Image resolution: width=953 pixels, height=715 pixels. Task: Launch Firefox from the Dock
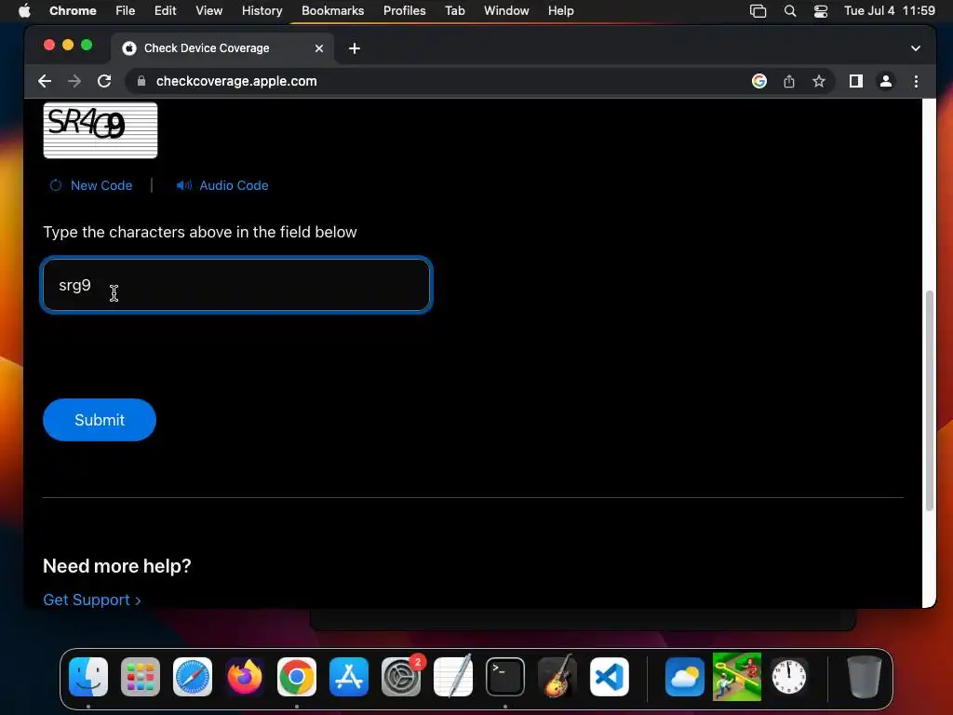click(x=245, y=677)
